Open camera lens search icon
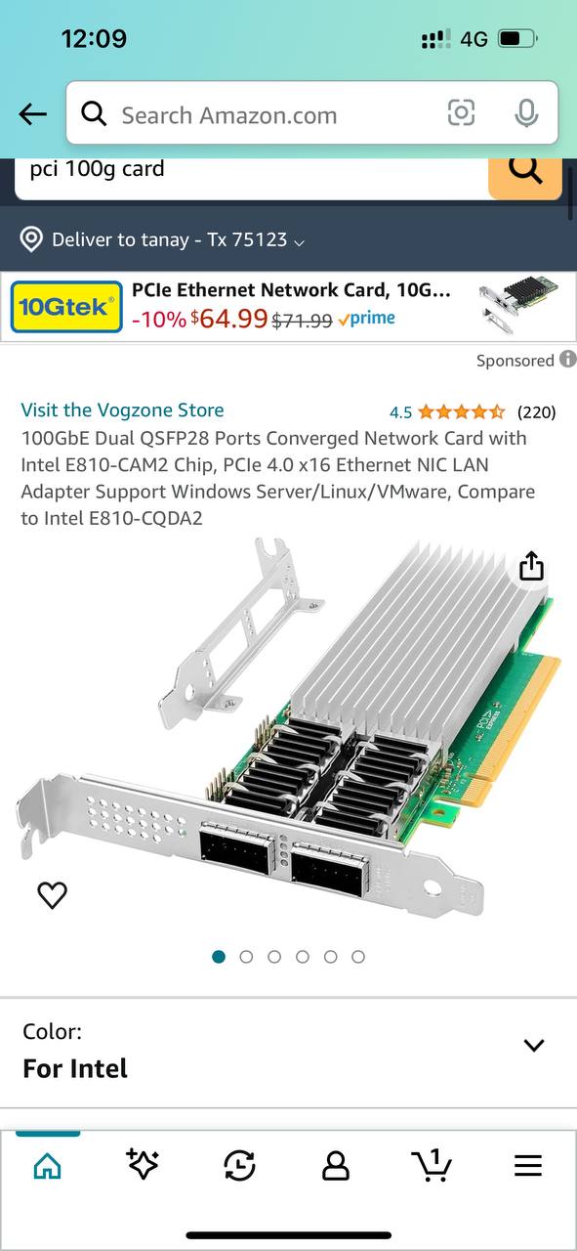The image size is (577, 1251). point(461,113)
